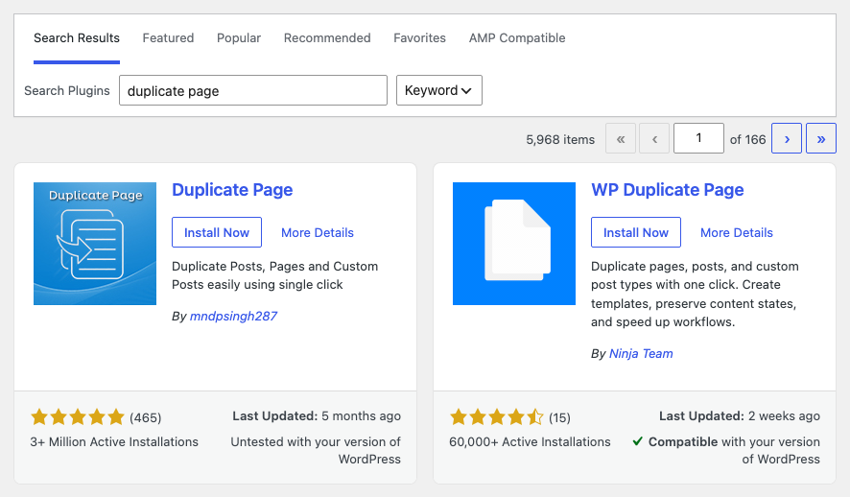
Task: Open the WP Duplicate Page plugin icon thumbnail
Action: (514, 244)
